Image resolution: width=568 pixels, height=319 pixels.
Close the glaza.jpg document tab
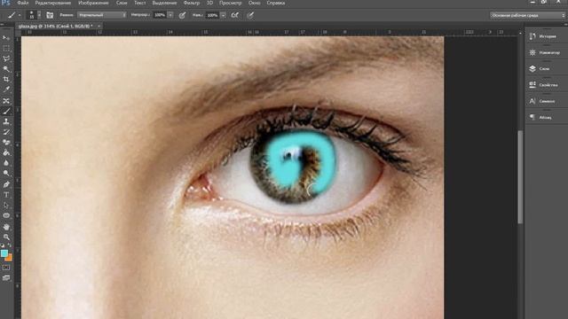pyautogui.click(x=99, y=26)
